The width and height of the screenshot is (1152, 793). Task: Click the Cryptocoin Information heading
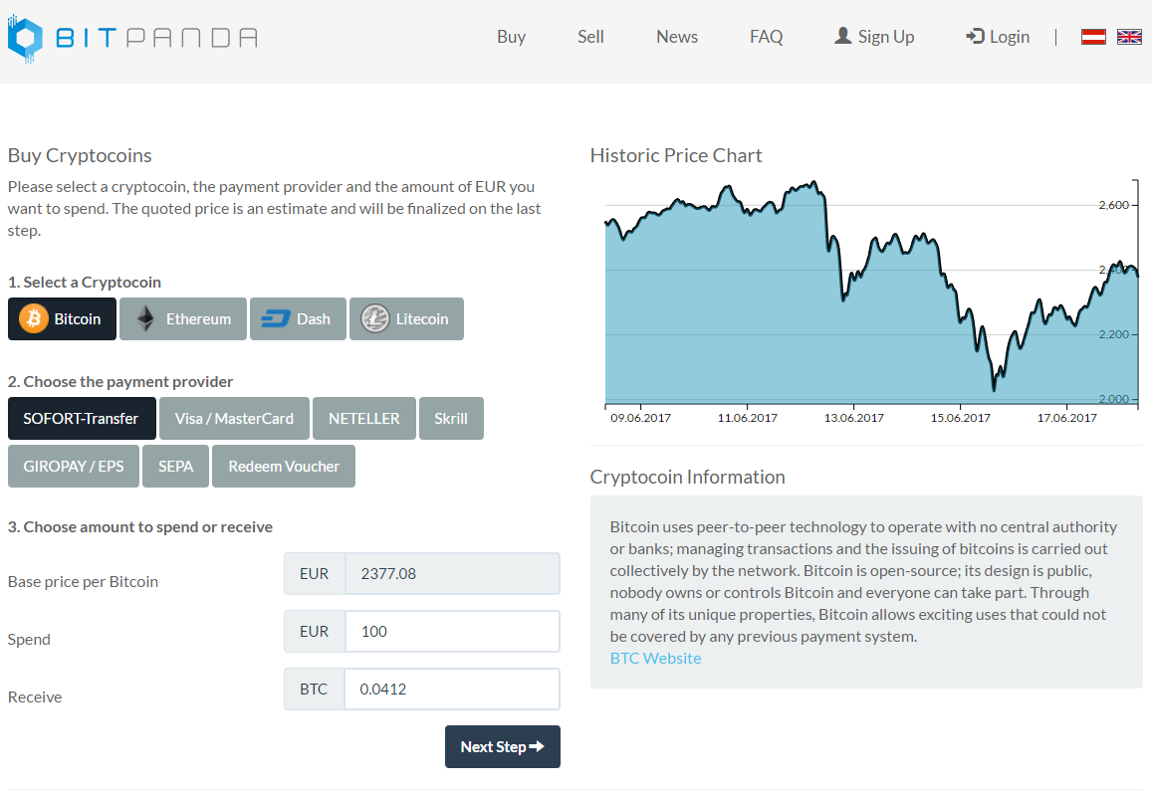coord(688,478)
